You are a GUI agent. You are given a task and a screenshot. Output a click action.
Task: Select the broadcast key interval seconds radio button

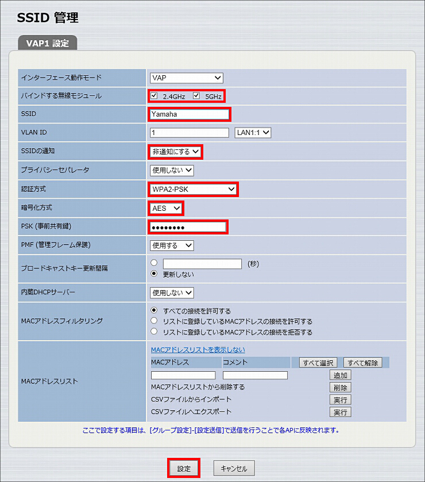pos(154,263)
